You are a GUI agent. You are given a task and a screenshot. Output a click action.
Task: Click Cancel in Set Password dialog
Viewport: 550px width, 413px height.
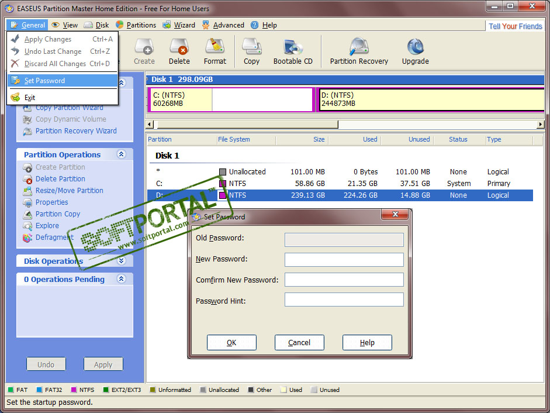(x=299, y=342)
